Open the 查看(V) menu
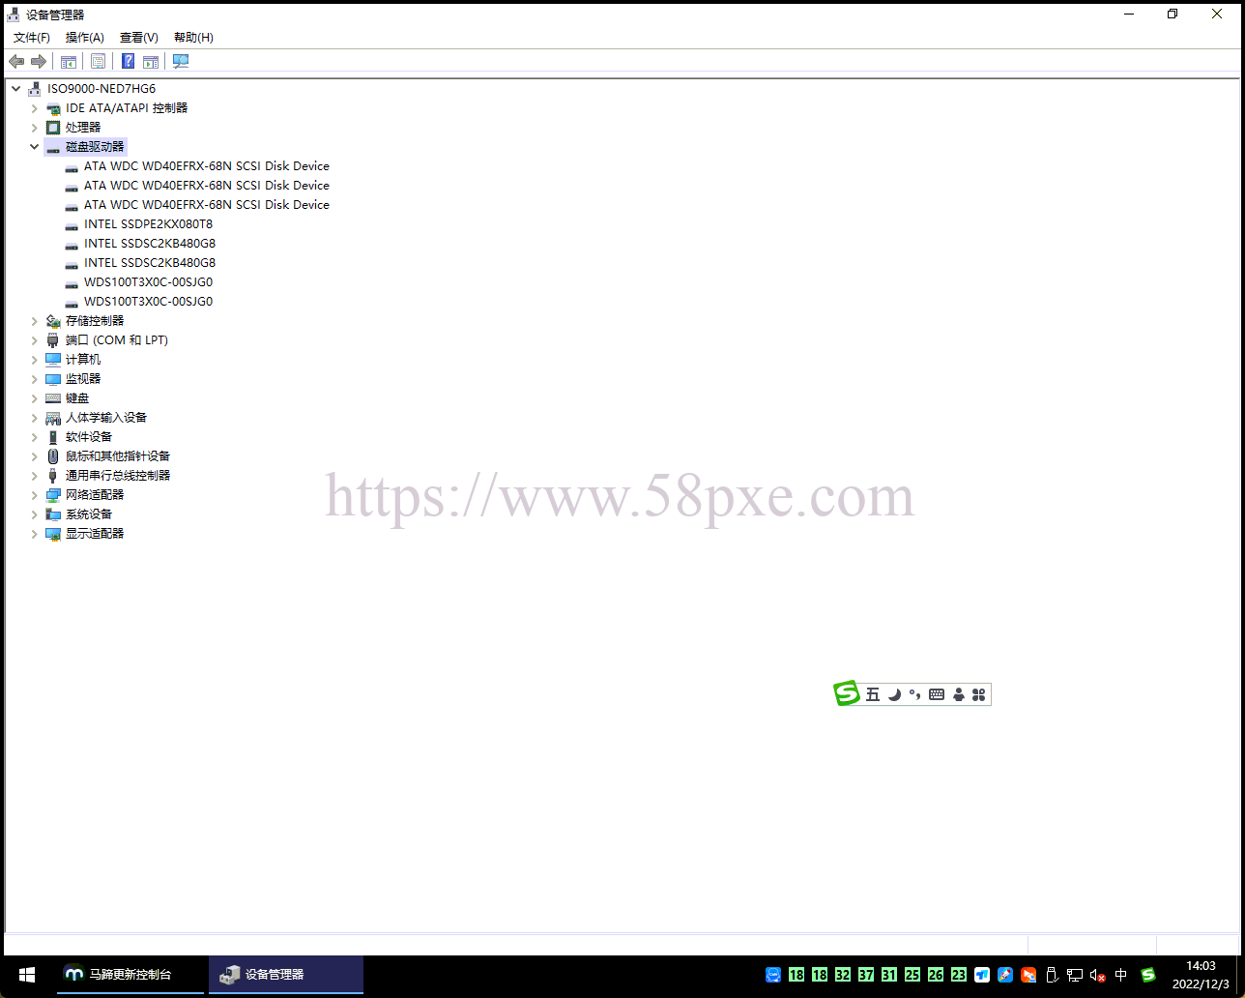Screen dimensions: 1245x998 point(139,37)
